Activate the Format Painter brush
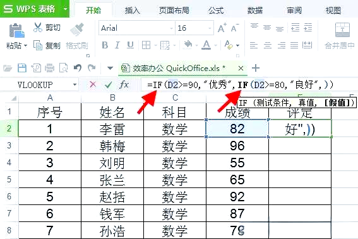 click(77, 30)
